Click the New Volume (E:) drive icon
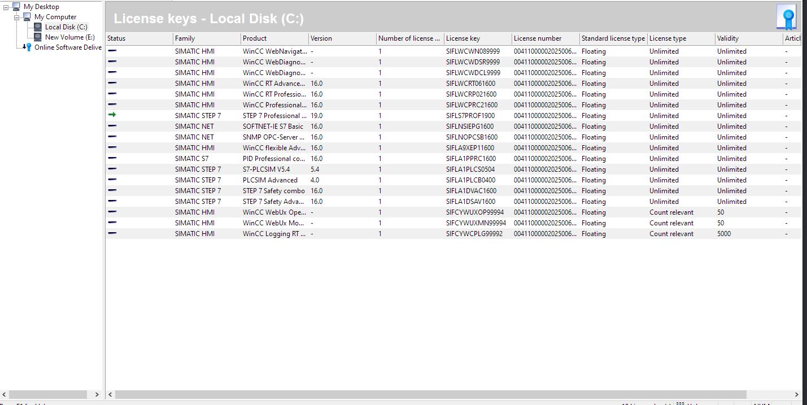Screen dimensions: 807x405 click(x=38, y=37)
